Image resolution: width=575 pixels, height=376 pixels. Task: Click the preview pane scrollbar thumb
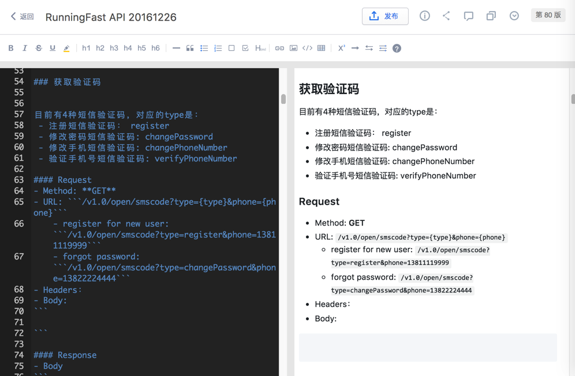click(x=573, y=99)
